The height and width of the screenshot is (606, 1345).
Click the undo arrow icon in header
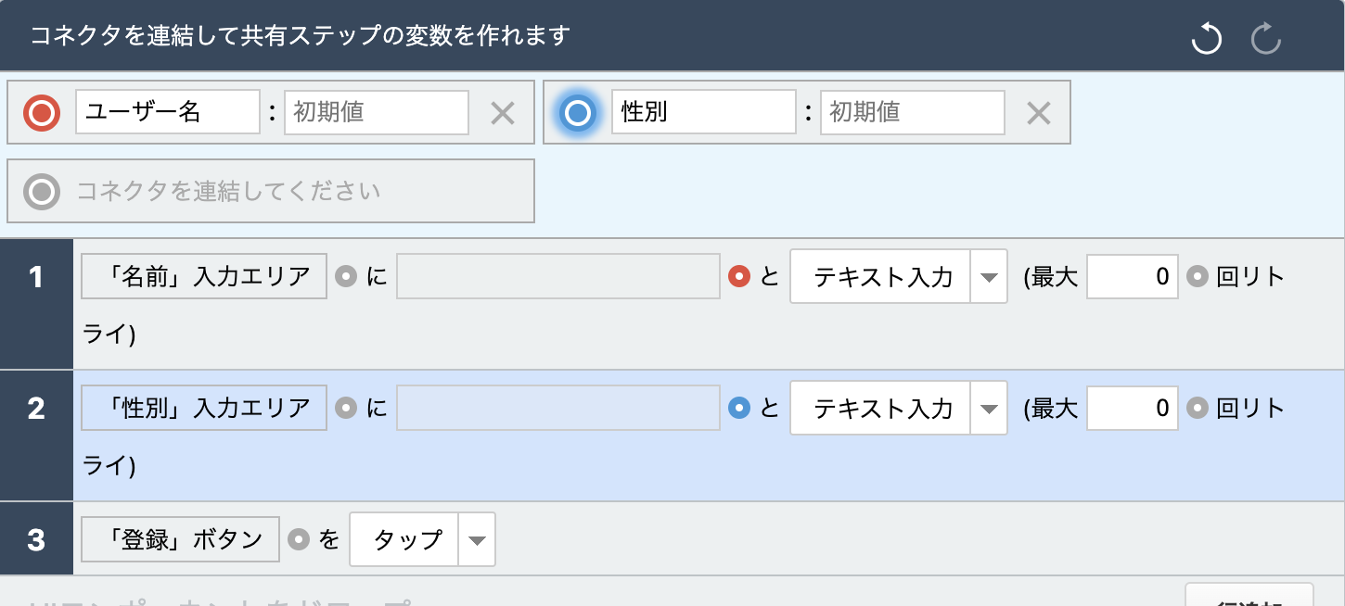tap(1206, 39)
